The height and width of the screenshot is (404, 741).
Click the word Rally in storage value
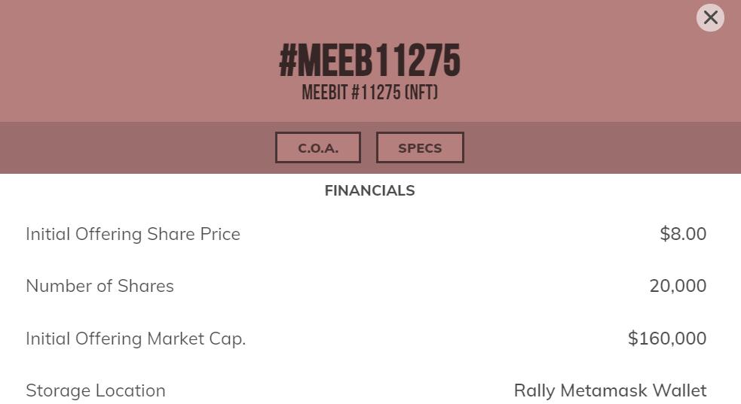(534, 390)
